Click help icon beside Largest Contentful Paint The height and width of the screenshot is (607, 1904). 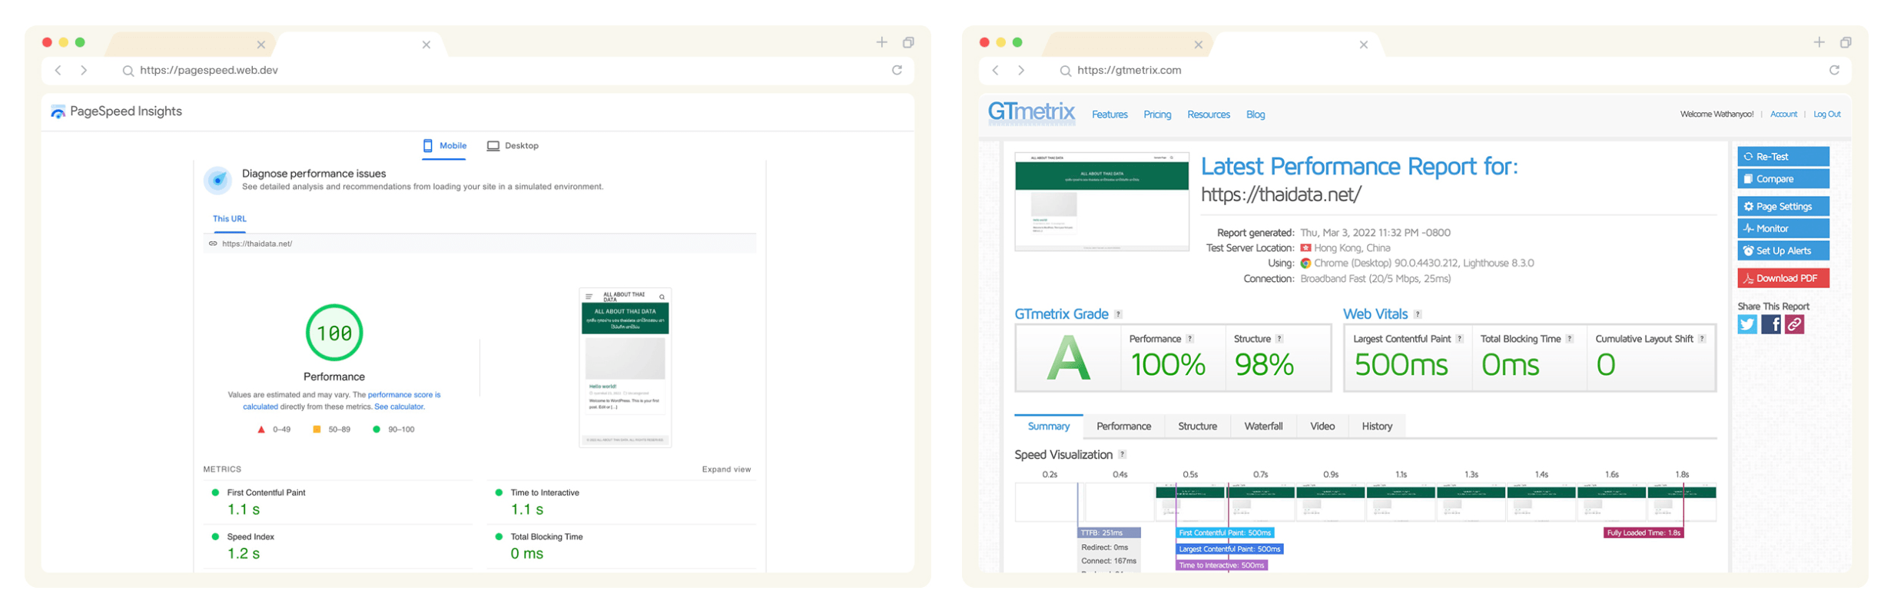coord(1459,339)
